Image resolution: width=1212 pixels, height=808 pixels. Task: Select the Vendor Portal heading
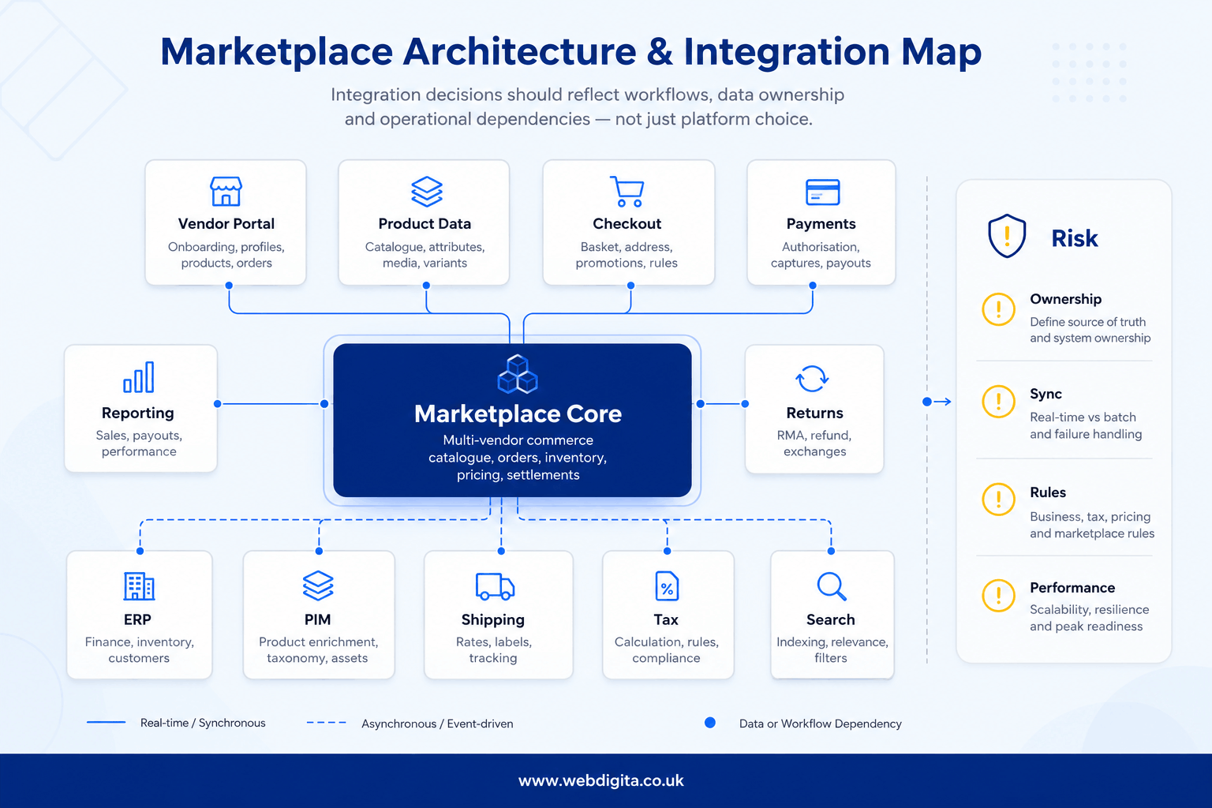pos(226,224)
